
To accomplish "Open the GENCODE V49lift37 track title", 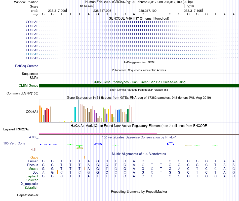I will coord(139,18).
